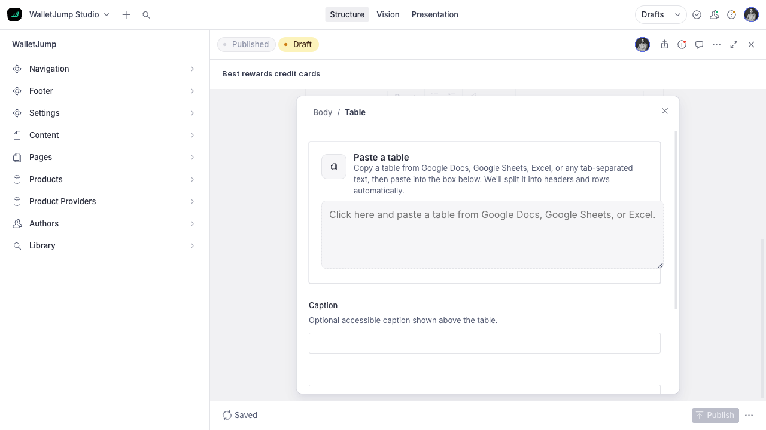This screenshot has height=430, width=766.
Task: Click the WalletJump Studio logo icon
Action: (14, 14)
